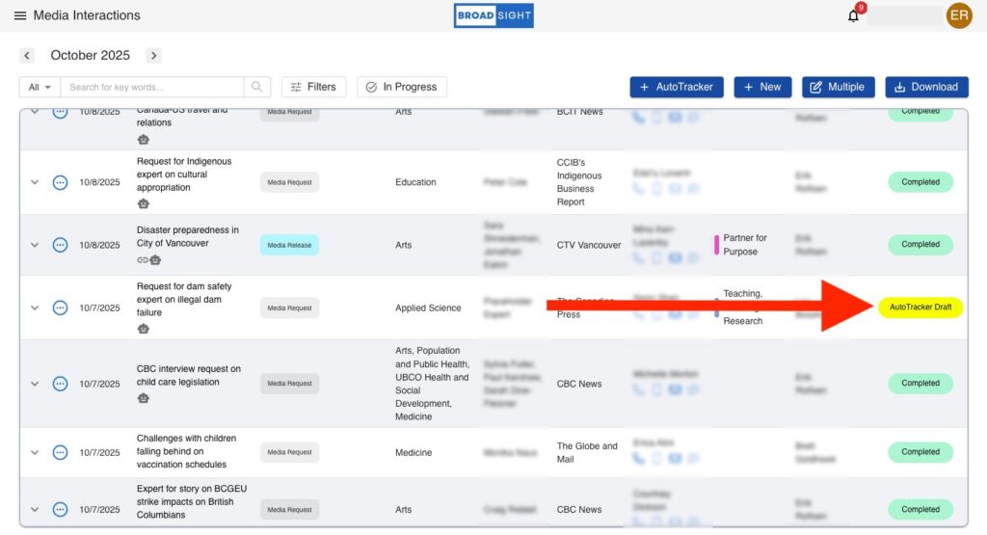Click phone icon in Globe and Mail row
Screen dimensions: 987x535
pos(638,458)
